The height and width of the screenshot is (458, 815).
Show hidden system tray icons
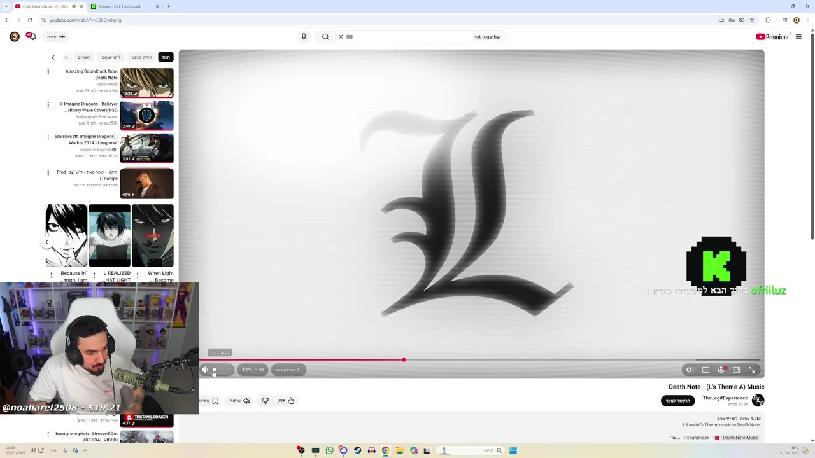[85, 450]
